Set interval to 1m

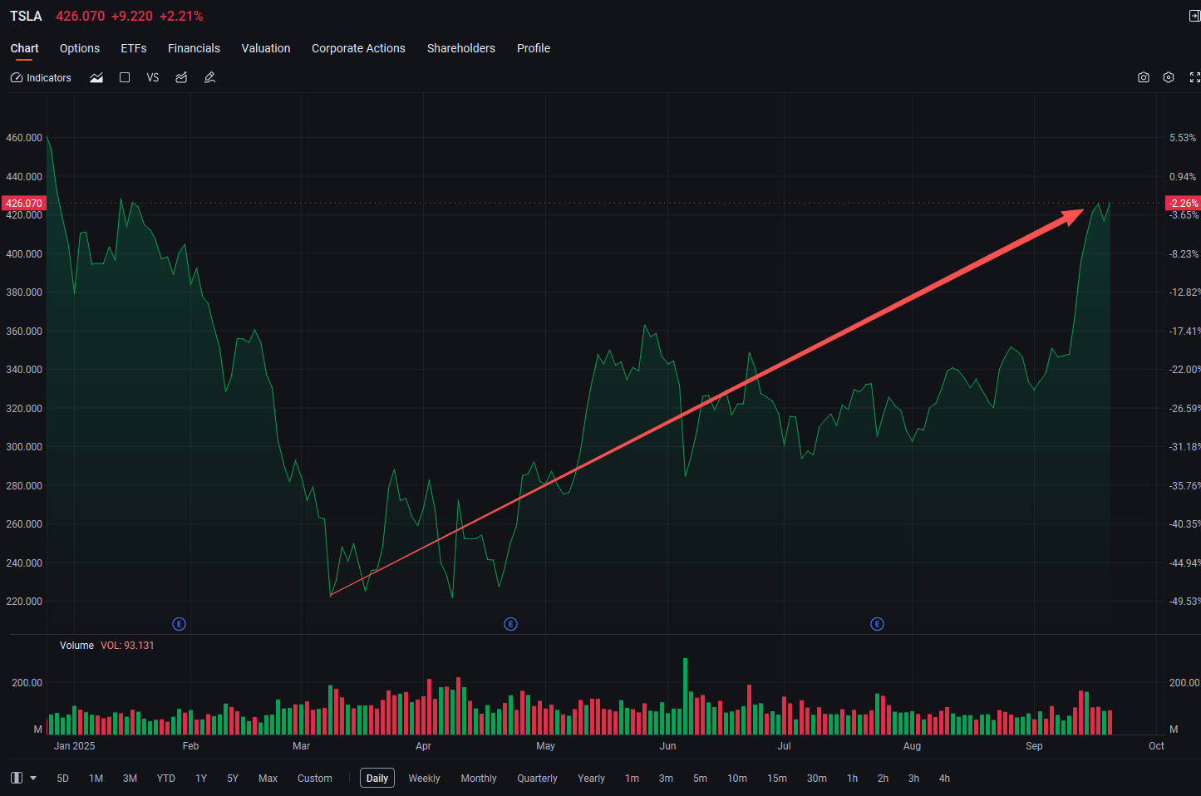pos(632,779)
